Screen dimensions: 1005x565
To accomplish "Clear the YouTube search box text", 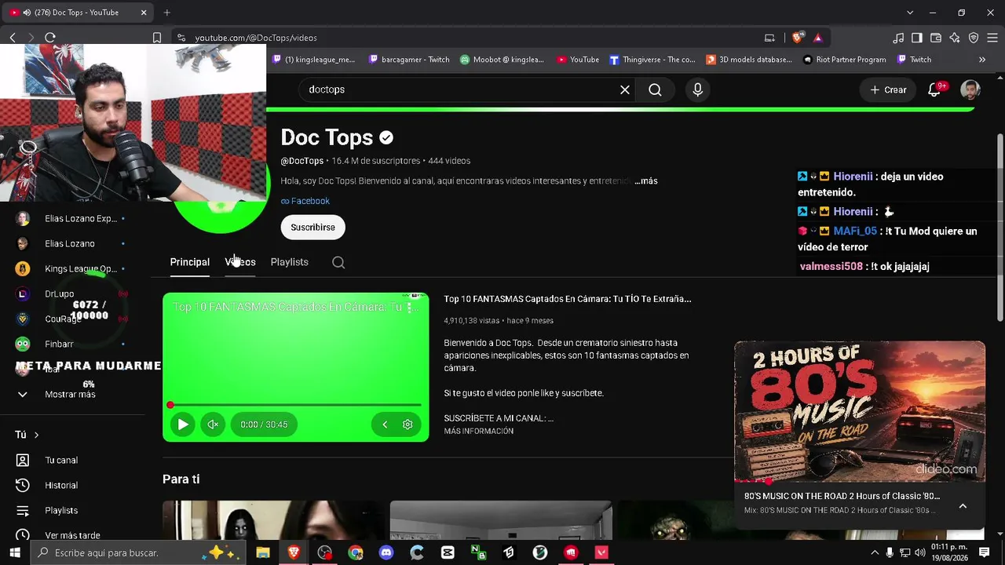I will tap(625, 89).
